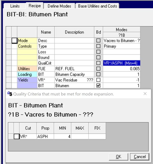Uncheck the Bd checkbox for Bitumen yield
The height and width of the screenshot is (164, 153).
click(98, 86)
